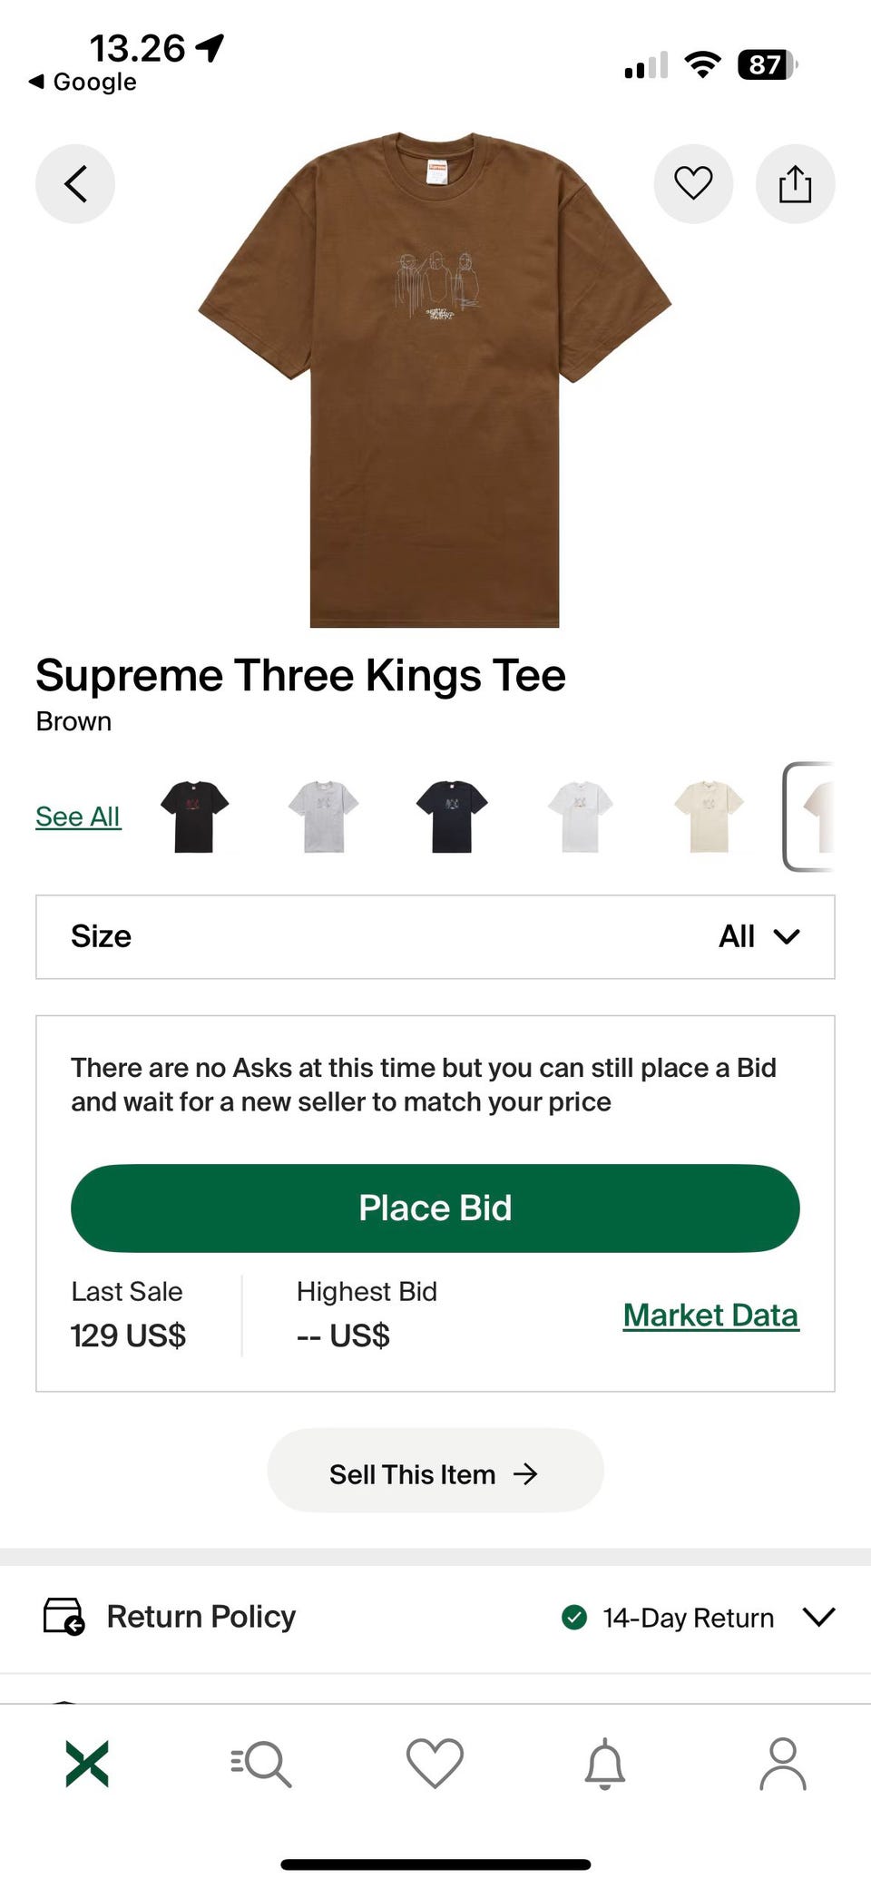Select the black tee colorway
This screenshot has height=1888, width=871.
[194, 817]
